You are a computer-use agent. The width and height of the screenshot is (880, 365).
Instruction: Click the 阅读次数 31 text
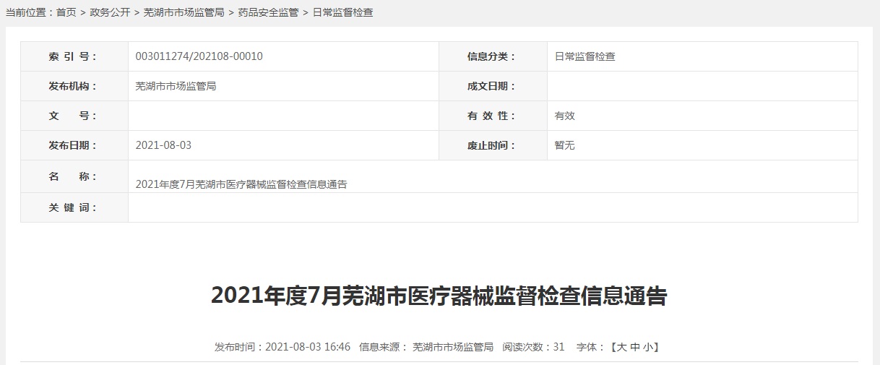pos(534,347)
